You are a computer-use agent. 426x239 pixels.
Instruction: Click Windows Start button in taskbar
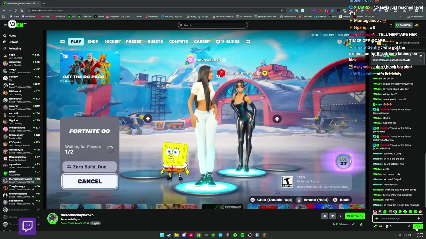162,235
